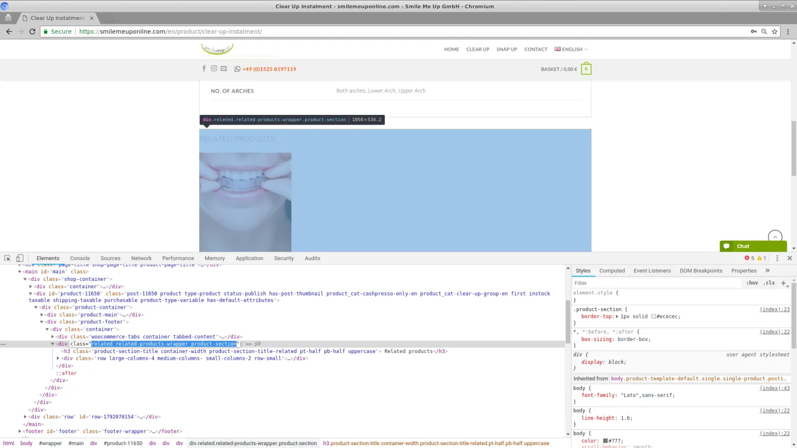Switch to the Sources tab
797x448 pixels.
click(x=110, y=258)
